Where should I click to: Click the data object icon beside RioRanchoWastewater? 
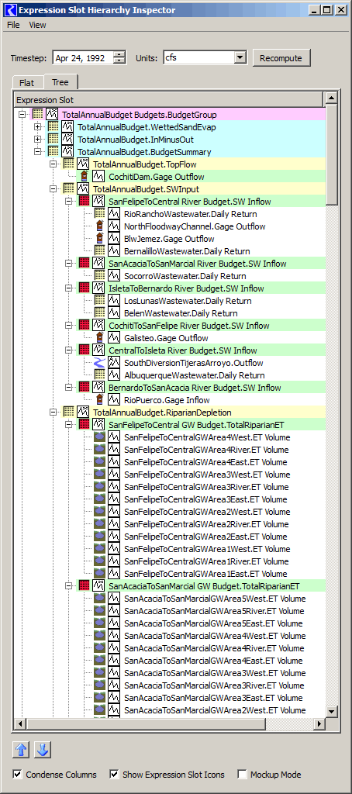pos(100,214)
